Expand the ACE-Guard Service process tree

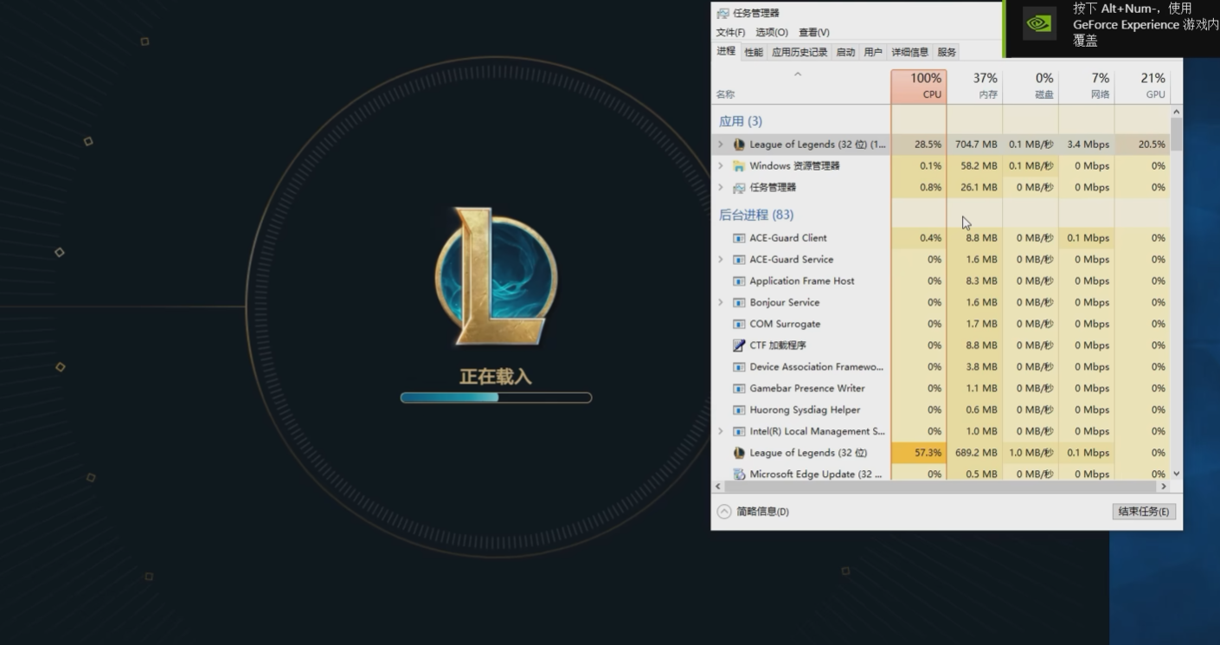[x=721, y=260]
